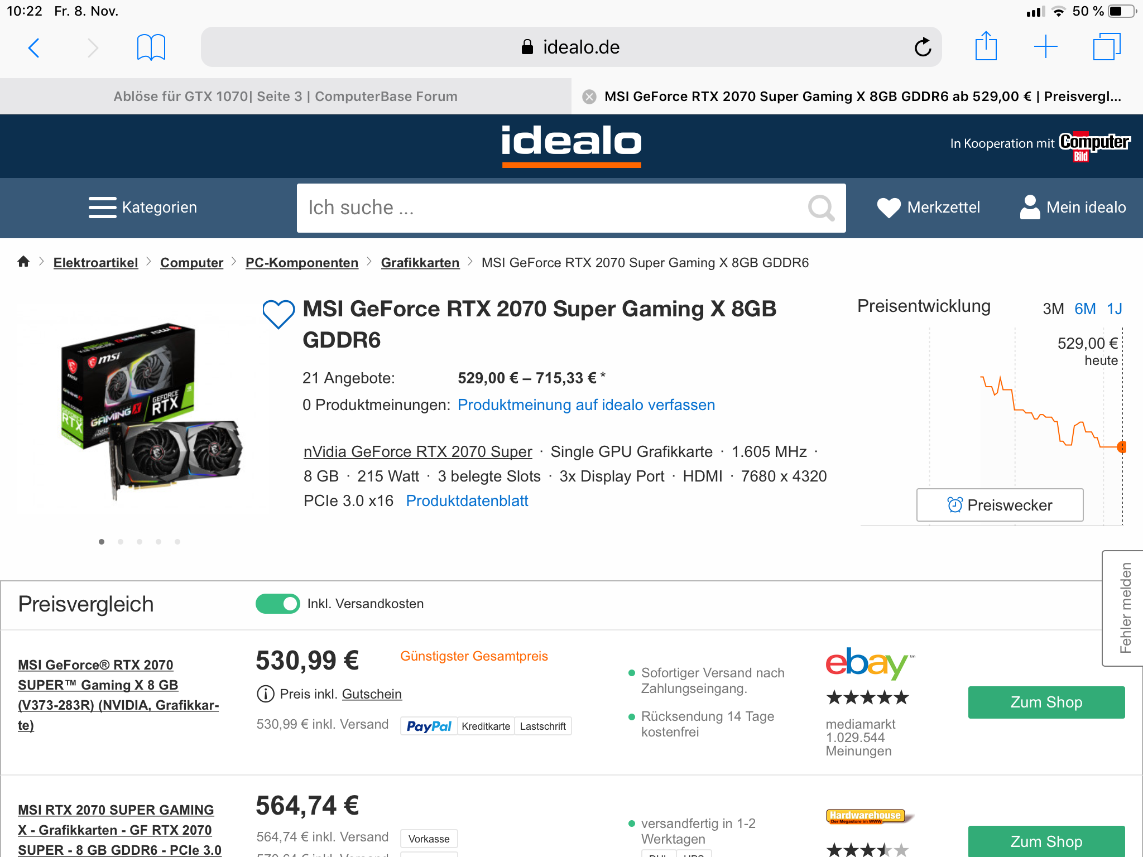This screenshot has height=857, width=1143.
Task: Select the 6M price history range
Action: pos(1085,309)
